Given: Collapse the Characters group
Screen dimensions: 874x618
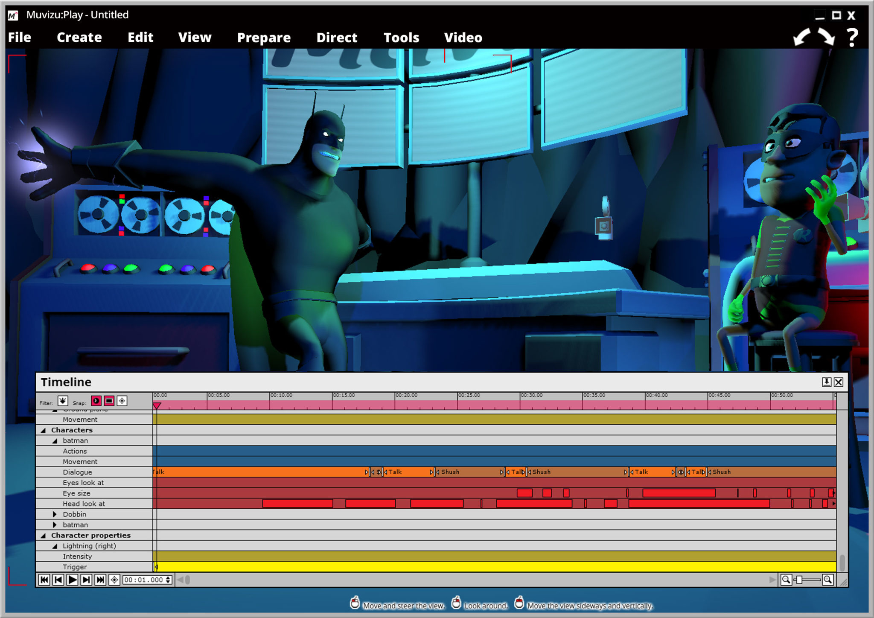Looking at the screenshot, I should (44, 430).
